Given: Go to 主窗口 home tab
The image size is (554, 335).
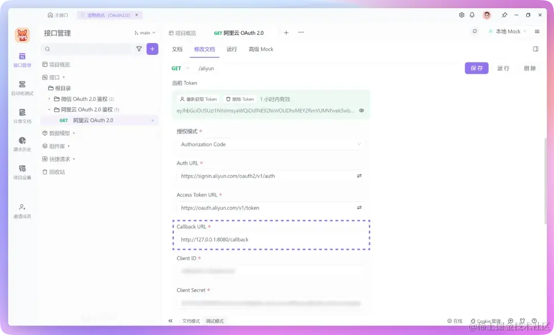Looking at the screenshot, I should pos(57,15).
